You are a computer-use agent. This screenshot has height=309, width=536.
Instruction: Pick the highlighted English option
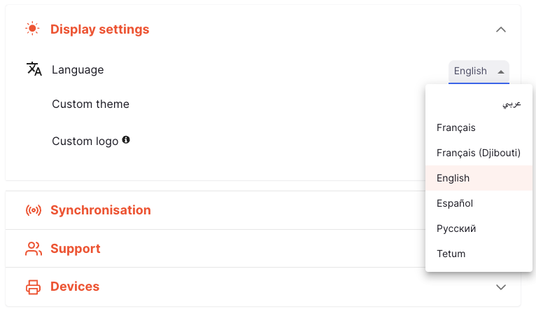click(x=479, y=178)
